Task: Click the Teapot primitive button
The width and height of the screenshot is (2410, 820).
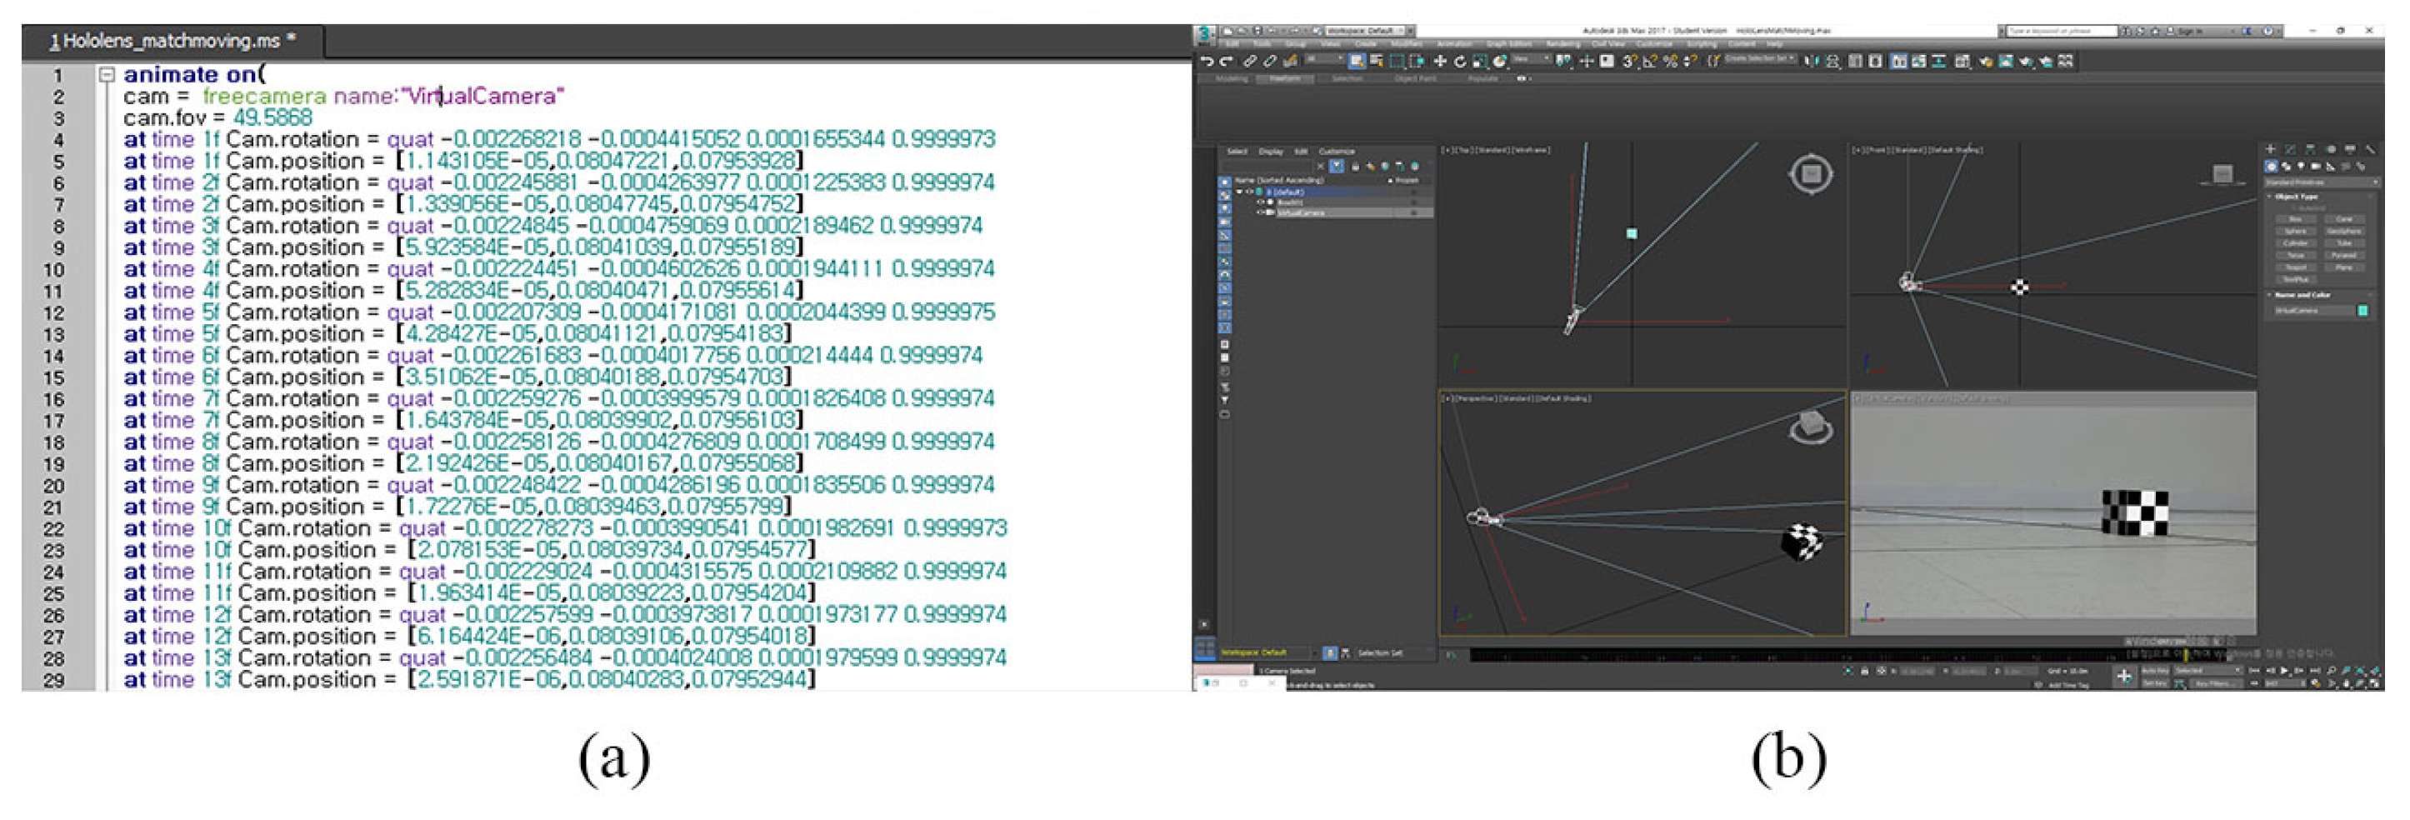Action: [x=2296, y=267]
